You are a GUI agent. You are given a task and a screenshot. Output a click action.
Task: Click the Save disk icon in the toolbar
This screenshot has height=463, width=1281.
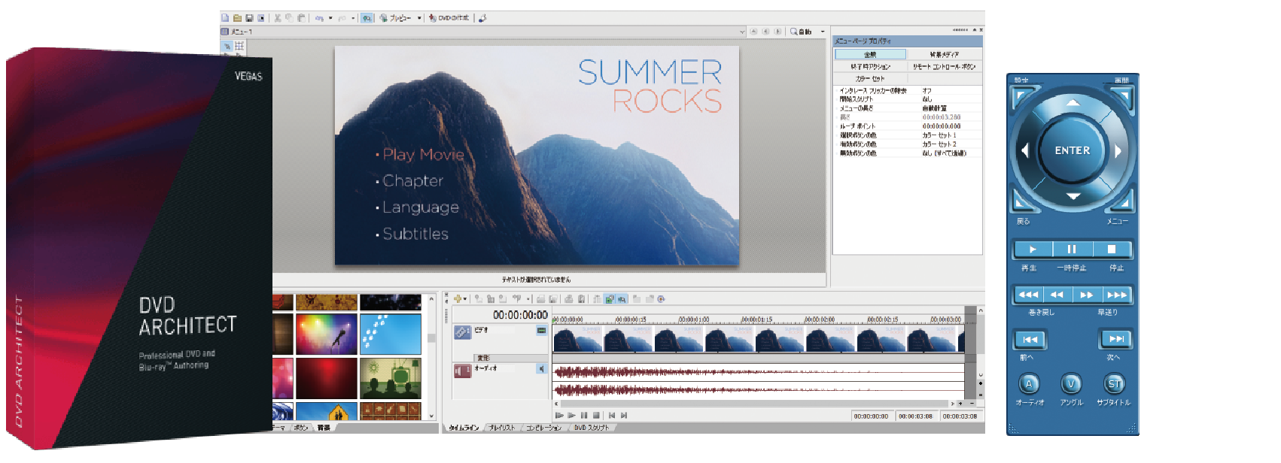[x=249, y=18]
